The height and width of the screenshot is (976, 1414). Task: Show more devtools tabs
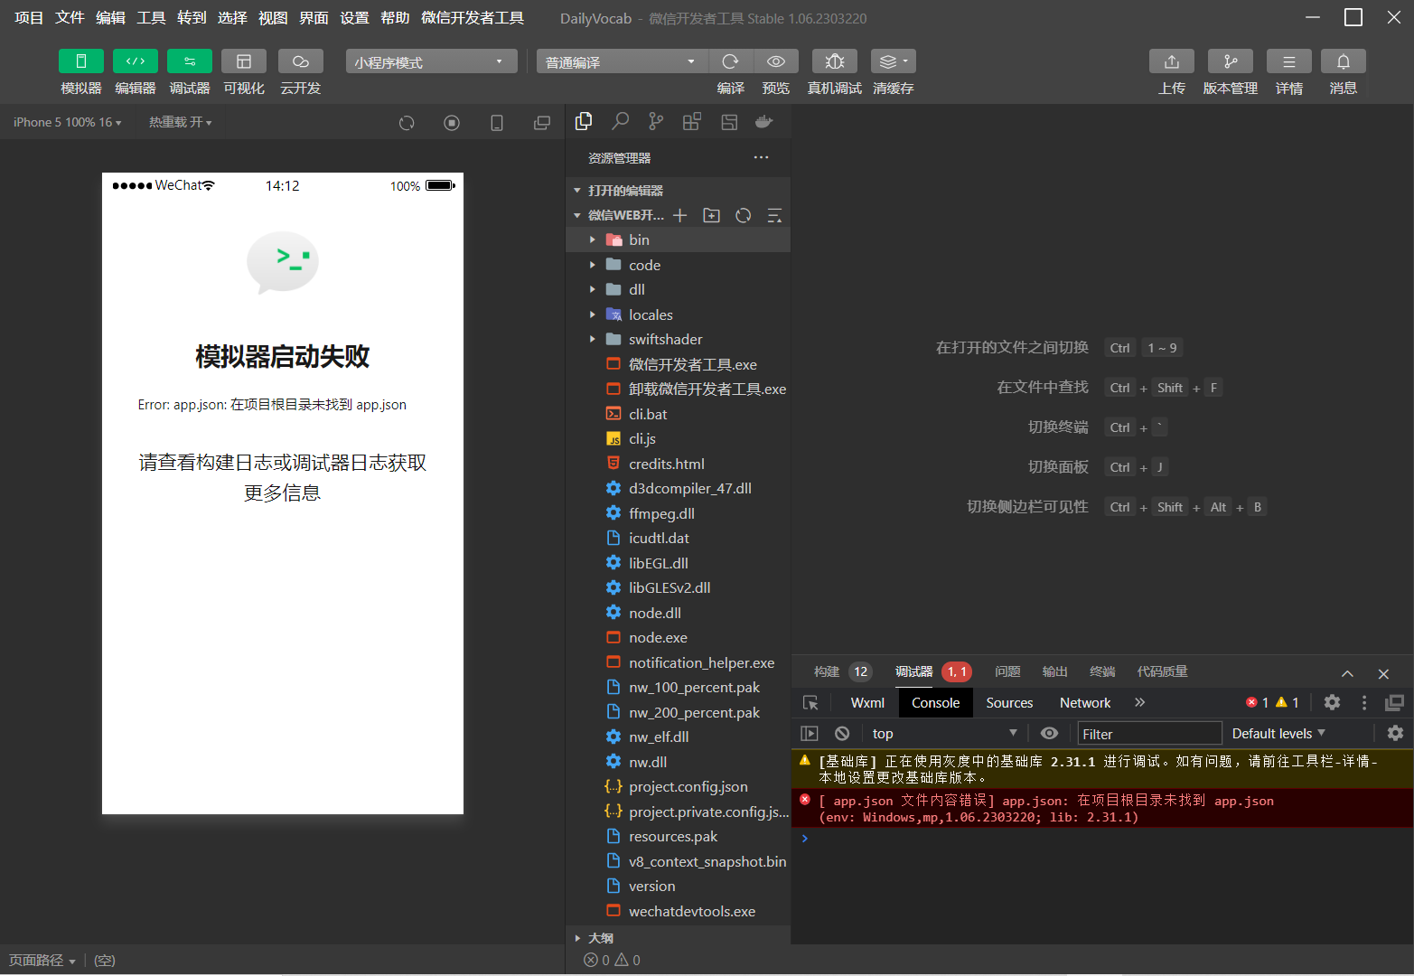point(1140,702)
